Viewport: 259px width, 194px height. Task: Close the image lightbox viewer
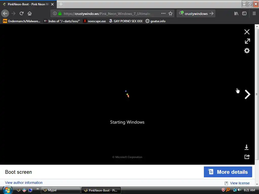247,32
